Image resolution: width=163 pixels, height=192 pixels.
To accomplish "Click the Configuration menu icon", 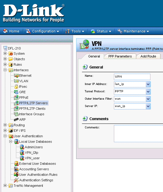I will [28, 31].
